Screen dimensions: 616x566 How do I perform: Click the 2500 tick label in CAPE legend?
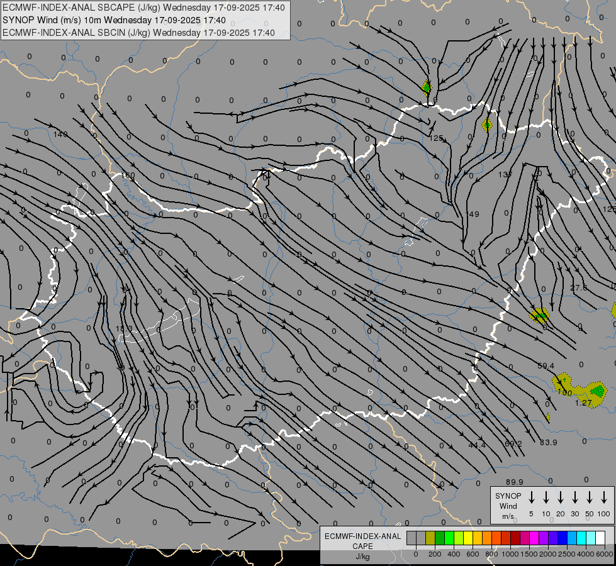click(566, 554)
